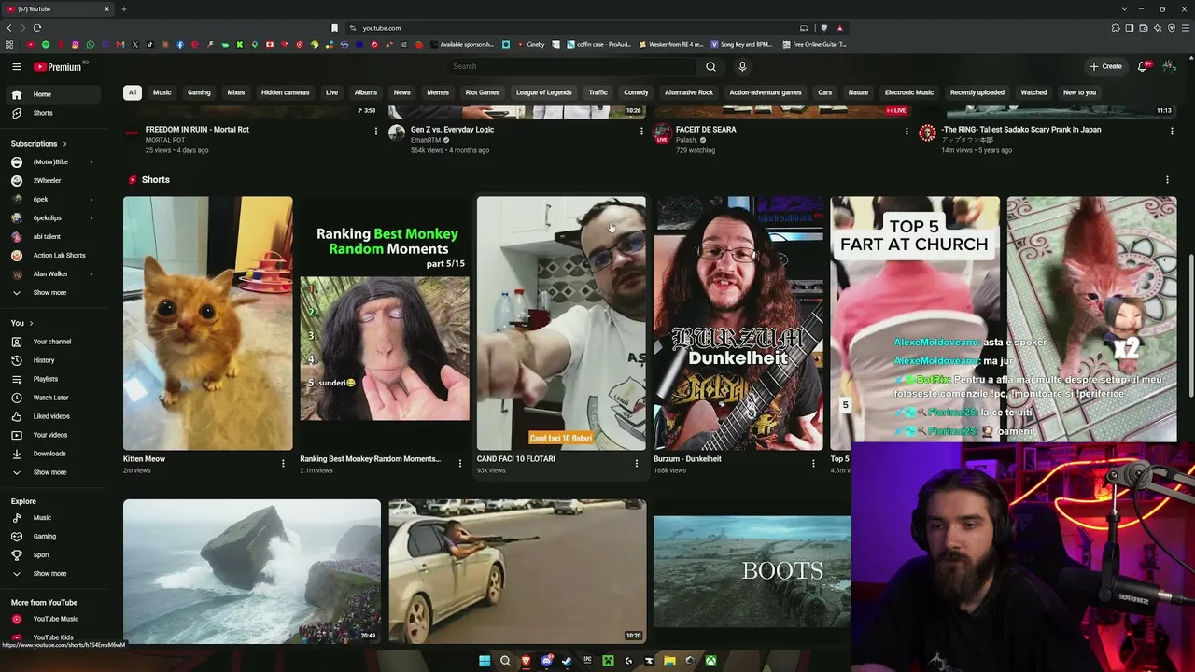The width and height of the screenshot is (1195, 672).
Task: Open options menu for Burzum - Dunkelheit short
Action: click(813, 463)
